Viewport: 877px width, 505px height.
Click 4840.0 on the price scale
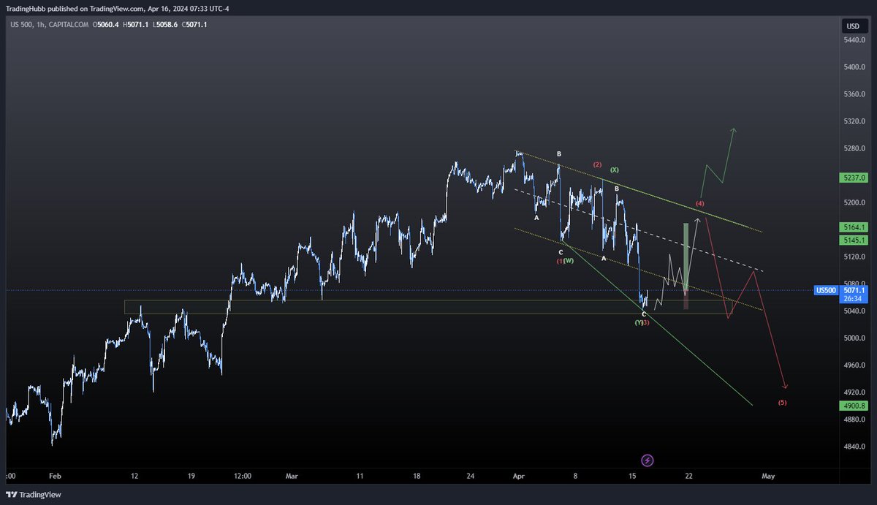click(x=855, y=447)
